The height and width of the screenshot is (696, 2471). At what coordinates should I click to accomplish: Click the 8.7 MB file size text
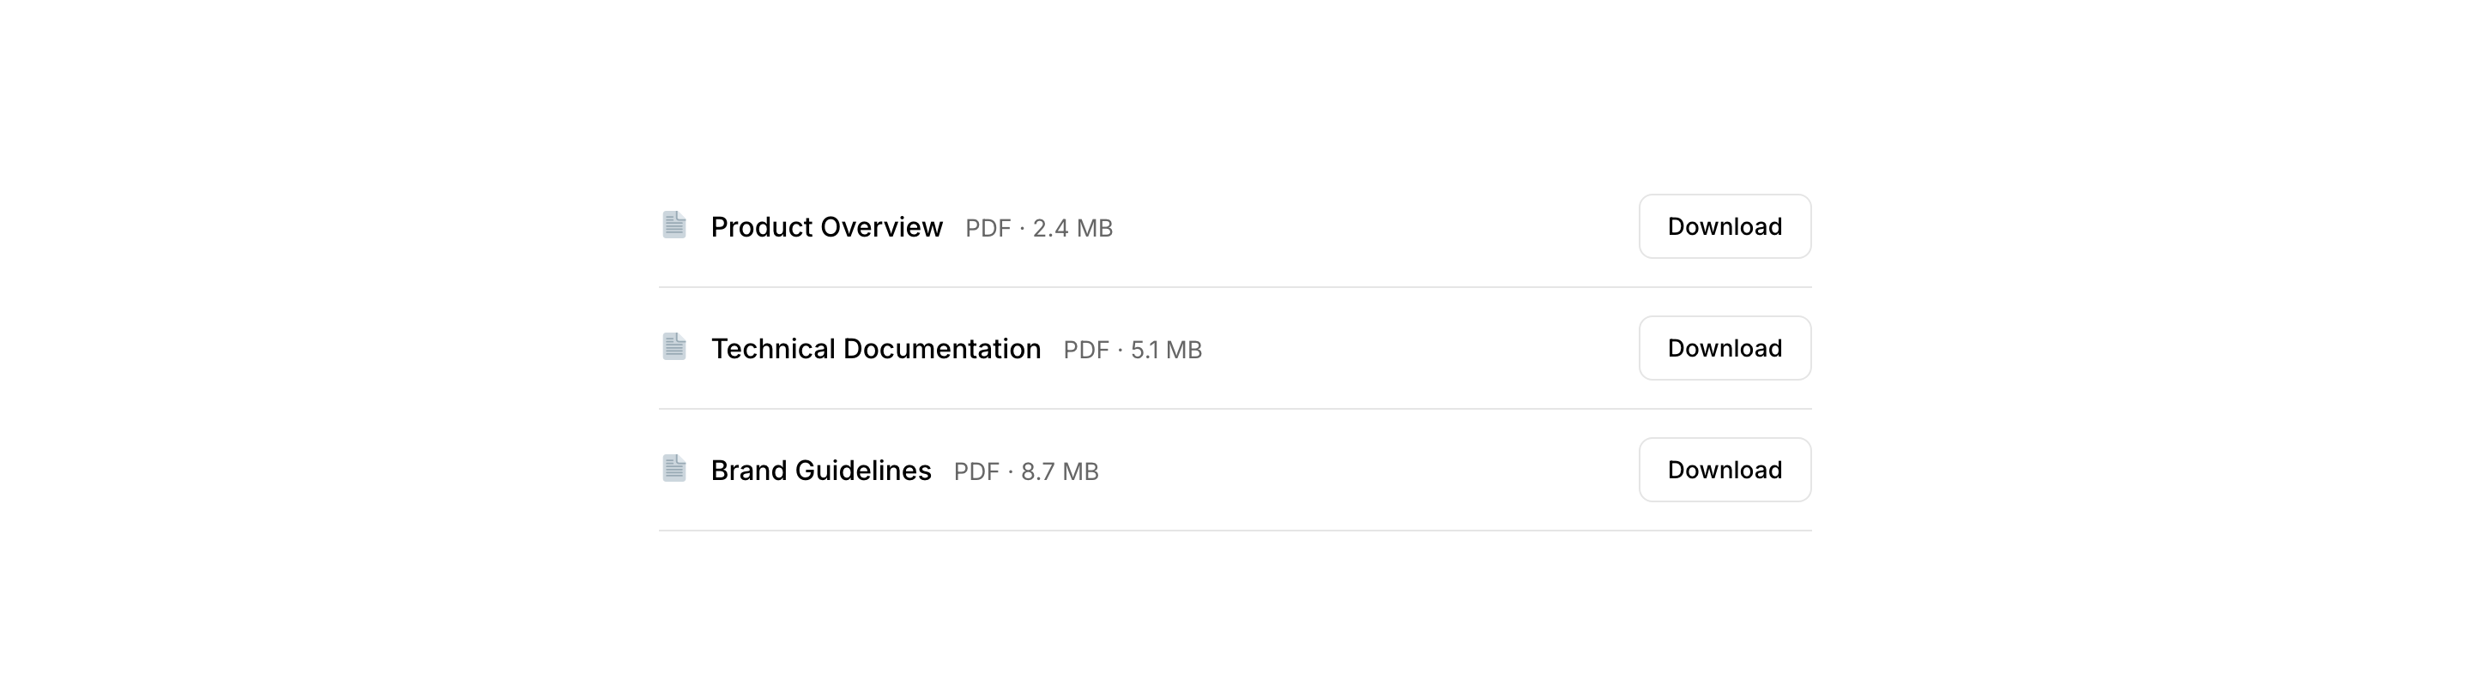(x=1059, y=472)
